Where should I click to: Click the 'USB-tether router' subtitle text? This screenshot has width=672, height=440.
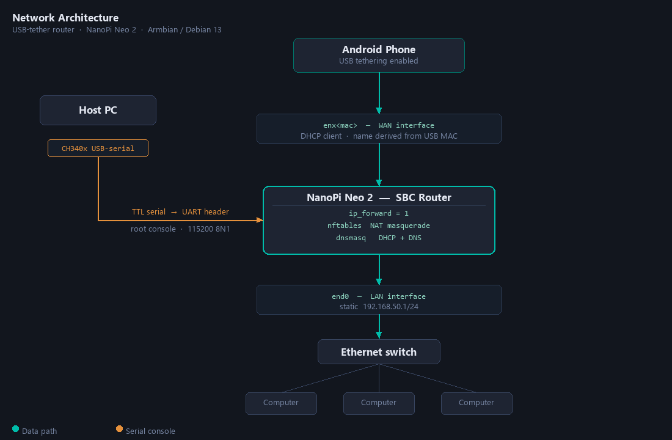tap(43, 29)
